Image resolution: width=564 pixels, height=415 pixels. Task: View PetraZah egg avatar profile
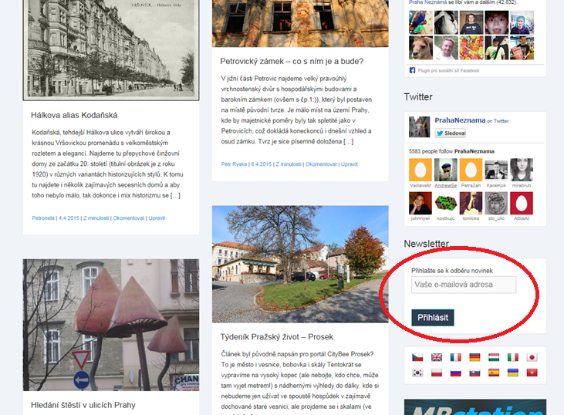(x=471, y=170)
